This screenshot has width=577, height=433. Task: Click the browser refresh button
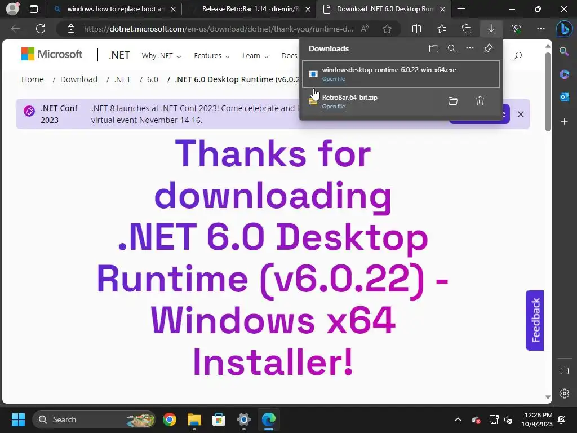(41, 29)
